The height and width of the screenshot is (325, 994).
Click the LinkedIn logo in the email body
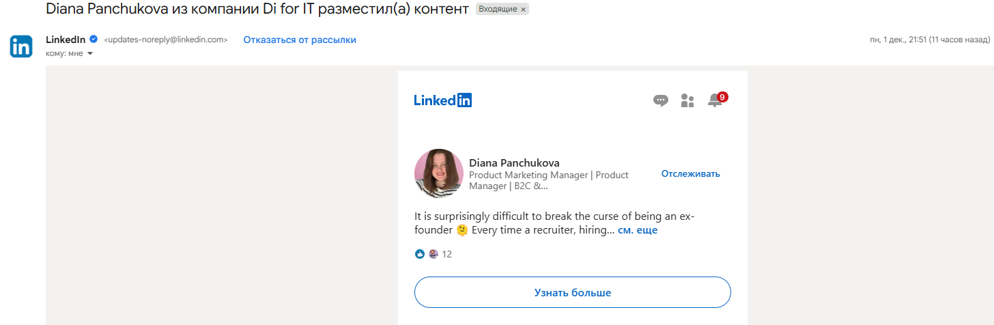(x=442, y=100)
